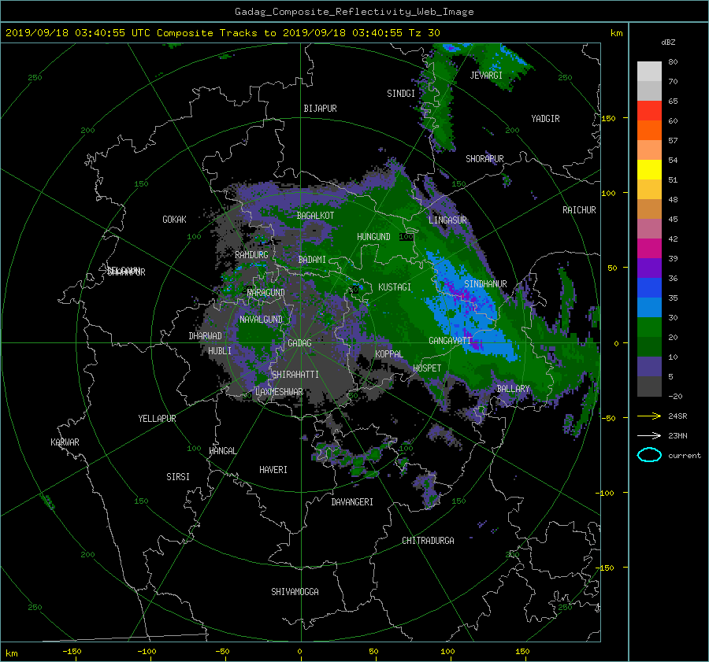The image size is (709, 662).
Task: Click the RAMDURG city label
Action: click(251, 255)
